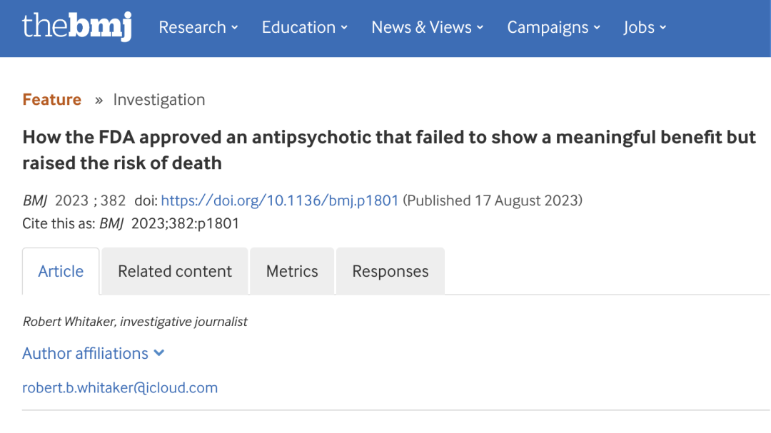Open the Jobs menu

(645, 28)
